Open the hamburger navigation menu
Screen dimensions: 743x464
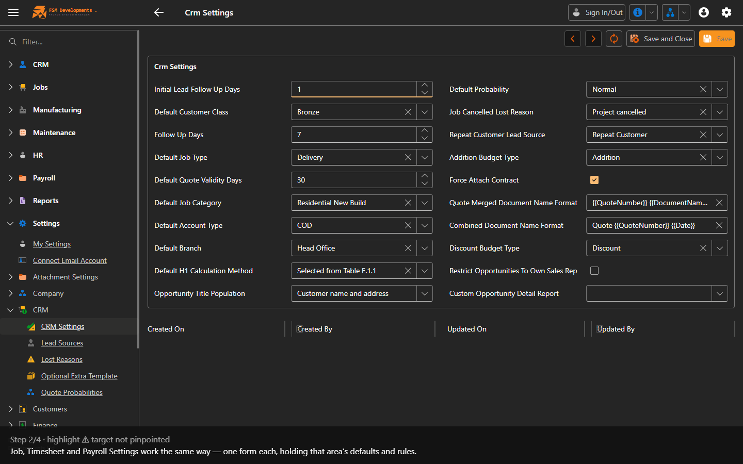point(13,12)
